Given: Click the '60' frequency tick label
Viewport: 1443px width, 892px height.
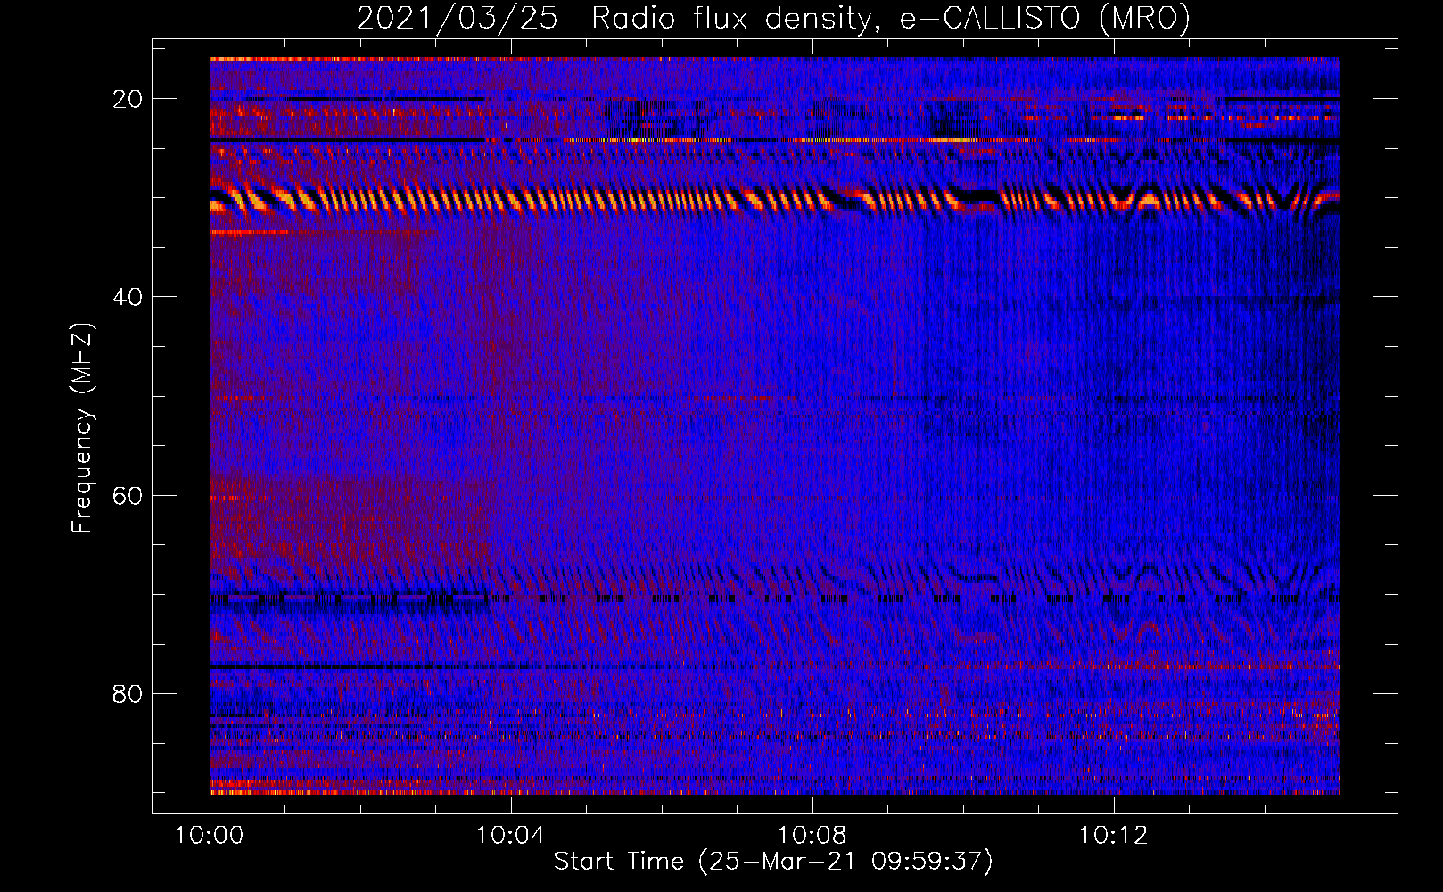Looking at the screenshot, I should tap(128, 496).
